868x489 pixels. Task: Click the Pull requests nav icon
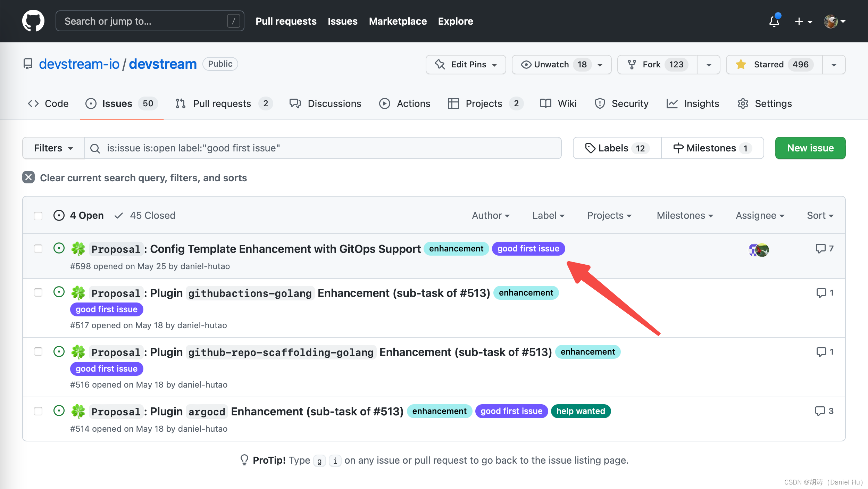click(x=180, y=104)
